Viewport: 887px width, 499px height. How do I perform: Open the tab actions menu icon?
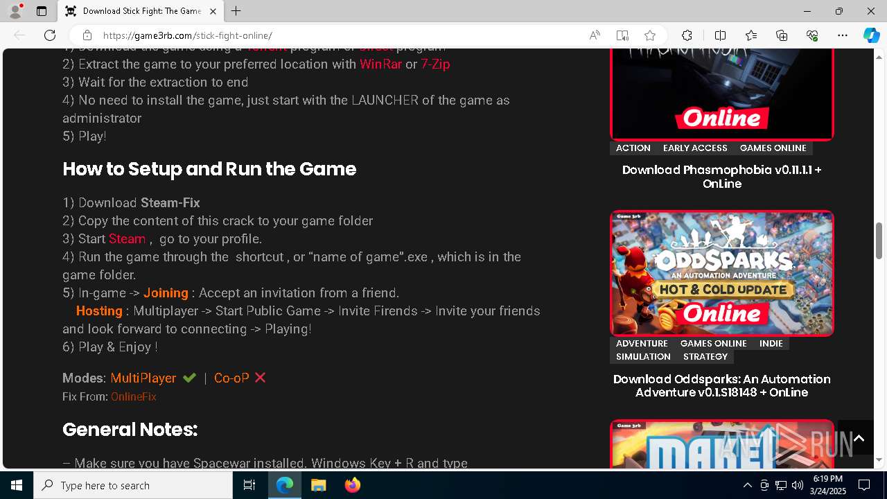(42, 11)
